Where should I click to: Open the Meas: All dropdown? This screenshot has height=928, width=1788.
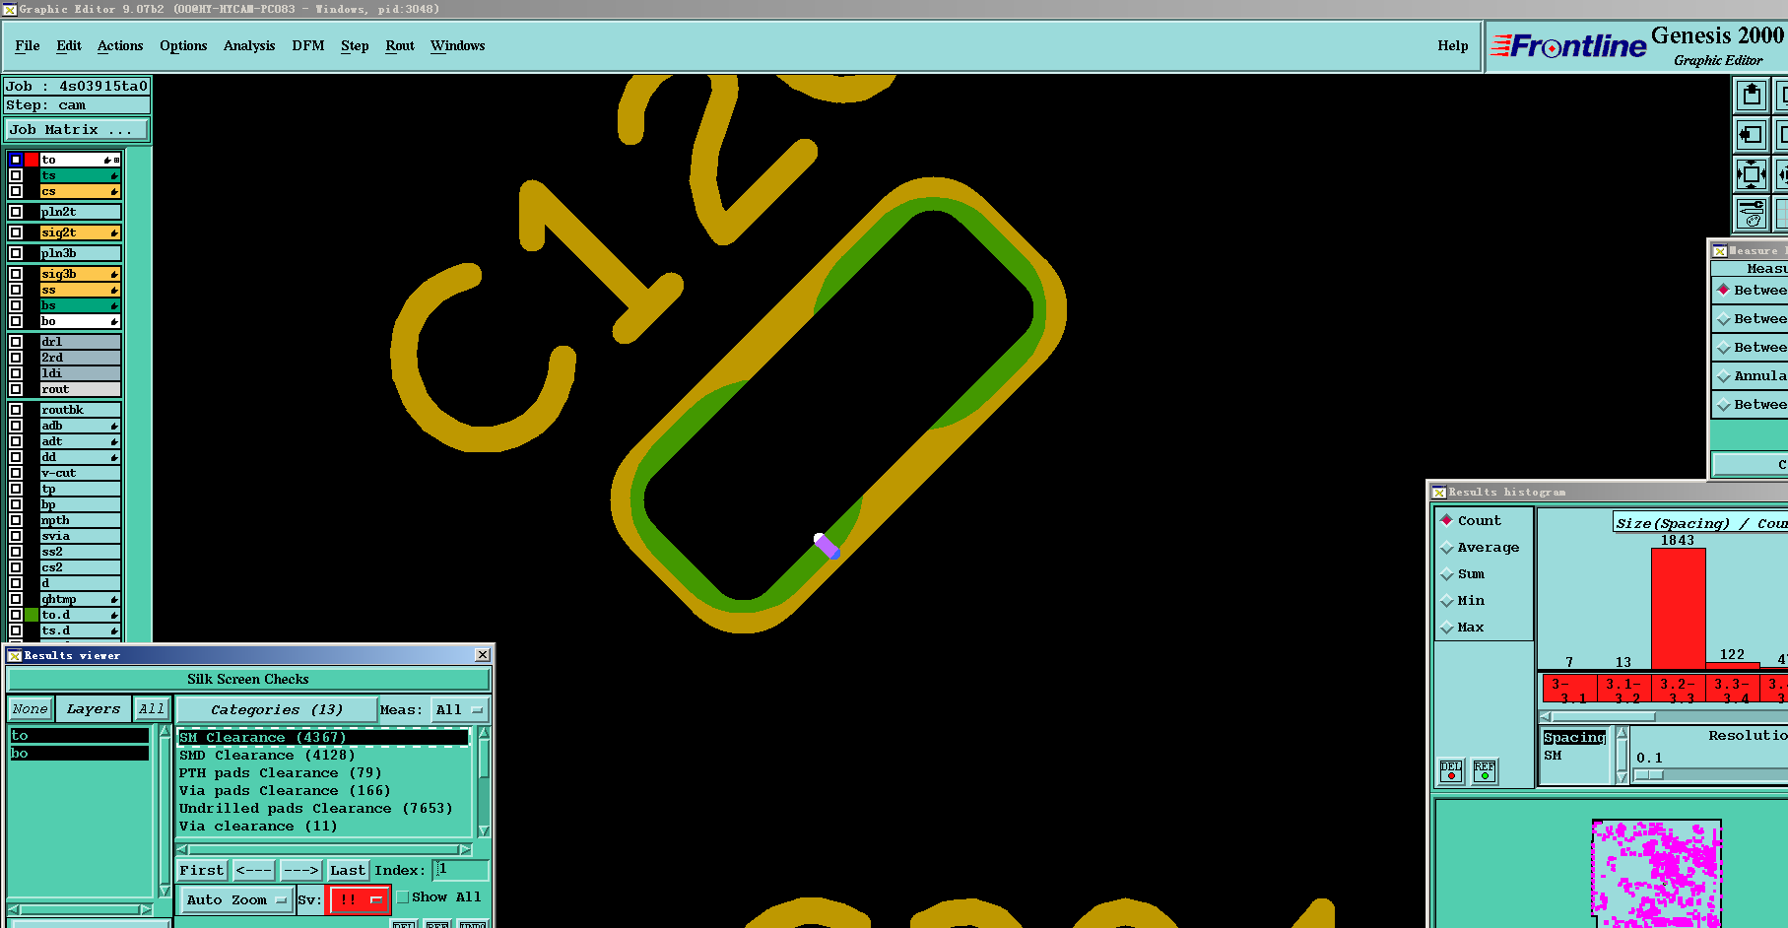(x=460, y=709)
